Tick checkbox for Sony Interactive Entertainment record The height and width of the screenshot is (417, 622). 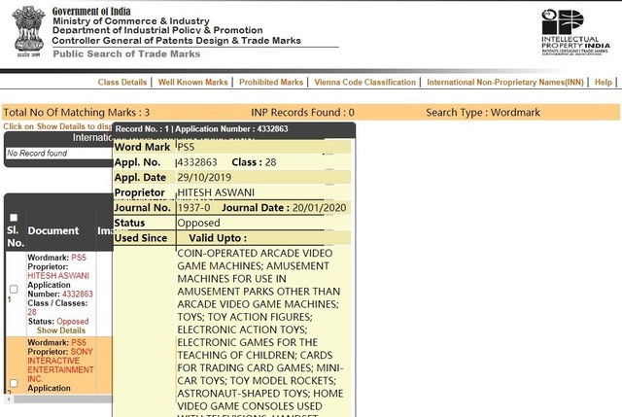point(14,383)
